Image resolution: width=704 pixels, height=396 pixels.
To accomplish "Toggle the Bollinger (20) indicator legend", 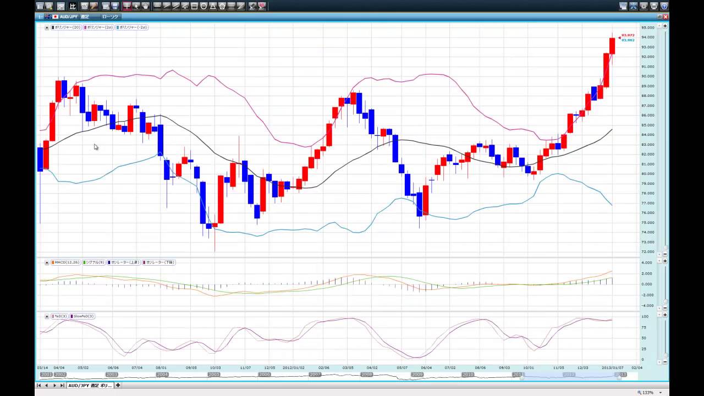I will pos(66,27).
